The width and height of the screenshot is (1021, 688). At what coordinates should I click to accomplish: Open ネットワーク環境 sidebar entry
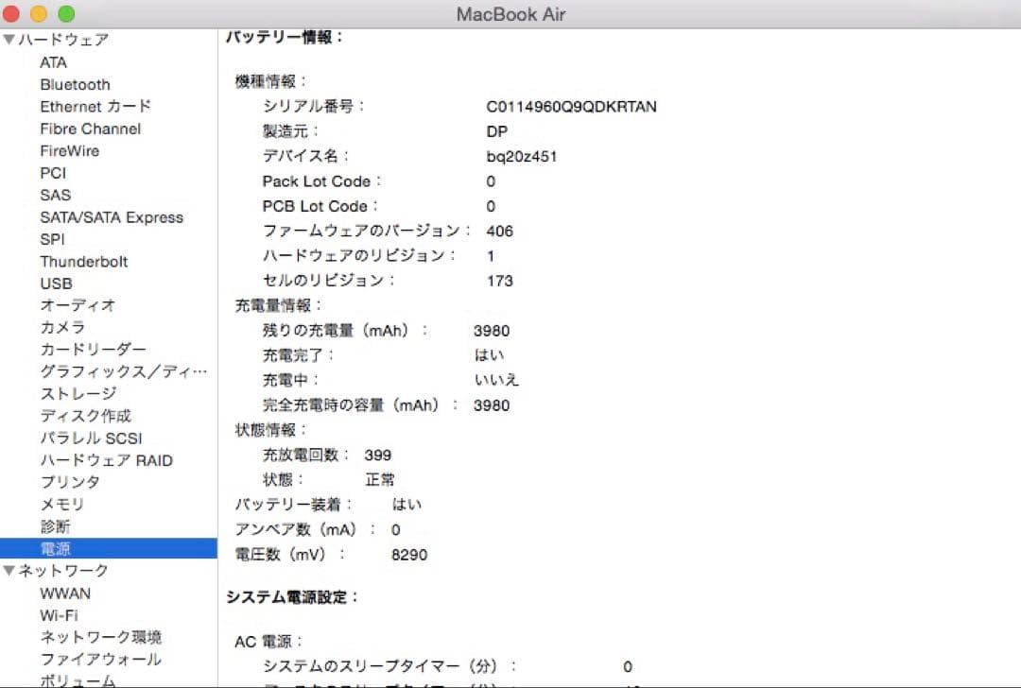[x=101, y=637]
